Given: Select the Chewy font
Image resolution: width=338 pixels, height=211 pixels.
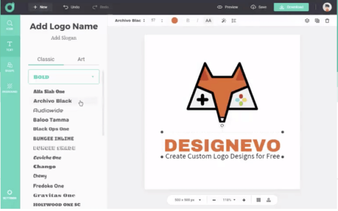Looking at the screenshot, I should tap(40, 176).
